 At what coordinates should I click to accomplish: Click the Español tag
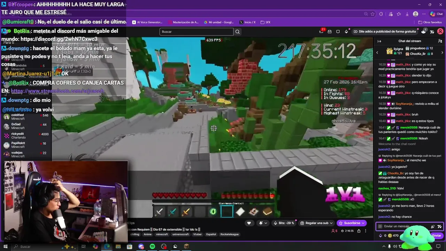coord(211,234)
